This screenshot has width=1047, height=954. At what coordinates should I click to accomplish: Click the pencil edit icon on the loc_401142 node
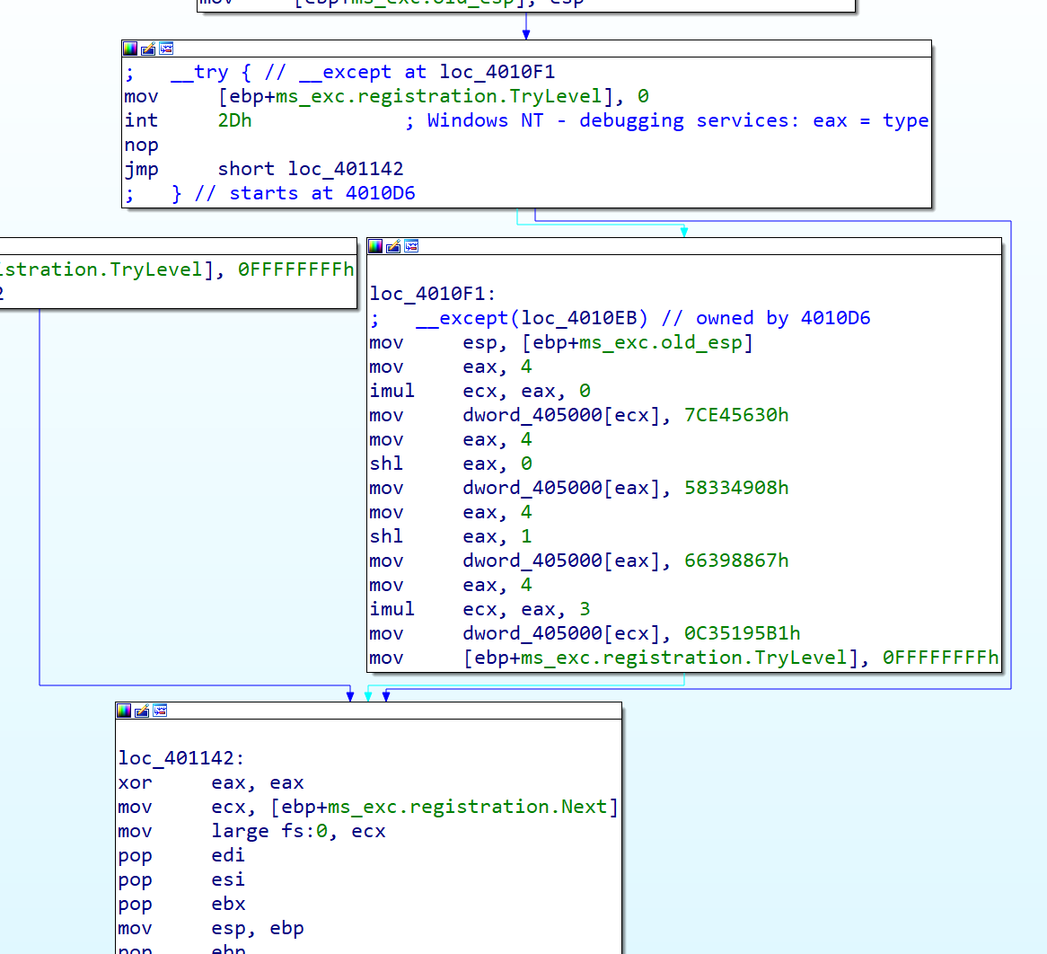click(142, 711)
